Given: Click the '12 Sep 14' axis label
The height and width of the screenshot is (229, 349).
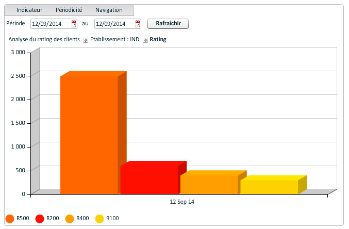Looking at the screenshot, I should point(182,202).
